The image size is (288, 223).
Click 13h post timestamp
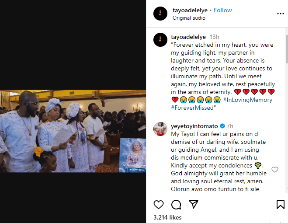pos(214,37)
